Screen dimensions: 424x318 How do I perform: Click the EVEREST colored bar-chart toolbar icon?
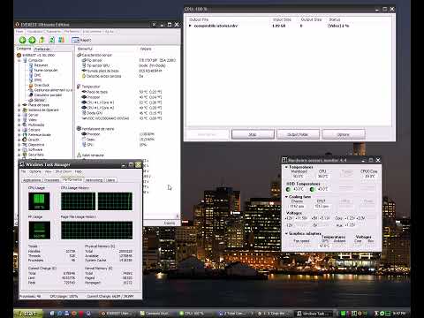(61, 40)
